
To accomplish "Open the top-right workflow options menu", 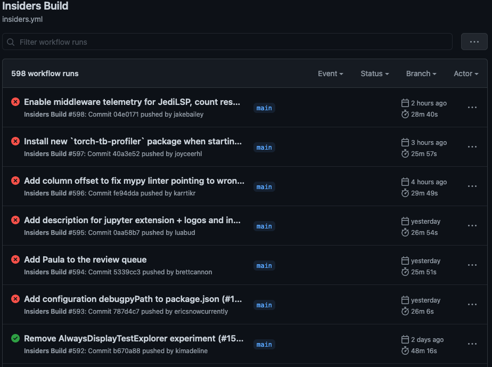I will (474, 42).
